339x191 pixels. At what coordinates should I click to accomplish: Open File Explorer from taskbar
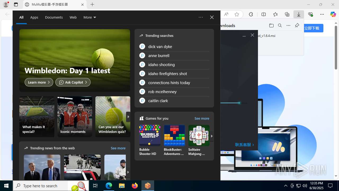[122, 186]
